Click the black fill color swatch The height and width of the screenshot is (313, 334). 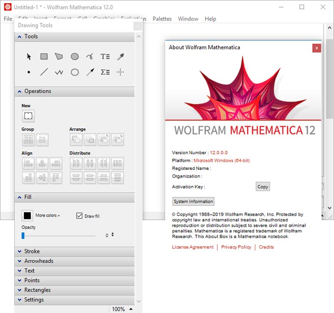(x=27, y=216)
